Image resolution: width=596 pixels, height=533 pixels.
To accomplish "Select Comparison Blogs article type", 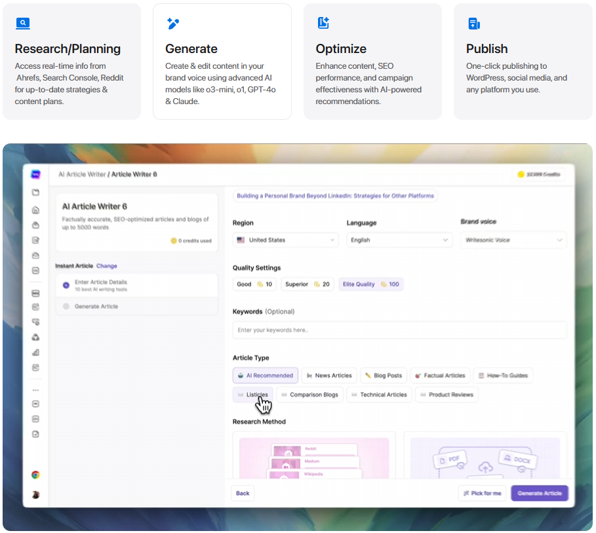I will pyautogui.click(x=309, y=395).
